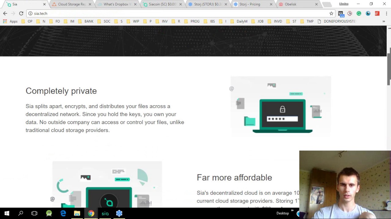Open the JOB bookmarks folder

[257, 21]
